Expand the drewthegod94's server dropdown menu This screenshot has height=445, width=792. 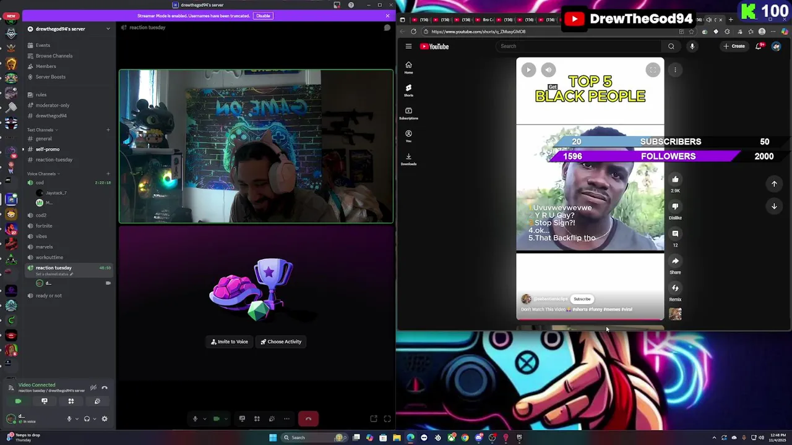pos(108,29)
